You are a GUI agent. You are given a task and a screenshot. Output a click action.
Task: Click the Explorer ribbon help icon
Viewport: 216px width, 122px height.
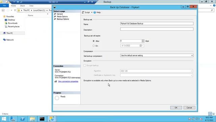tap(214, 5)
